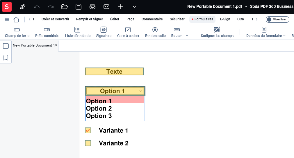Go to the Home screen icon
294x158 pixels.
tap(16, 19)
